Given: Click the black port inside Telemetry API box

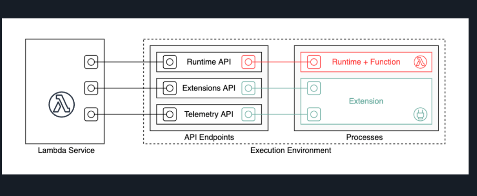Looking at the screenshot, I should click(170, 115).
